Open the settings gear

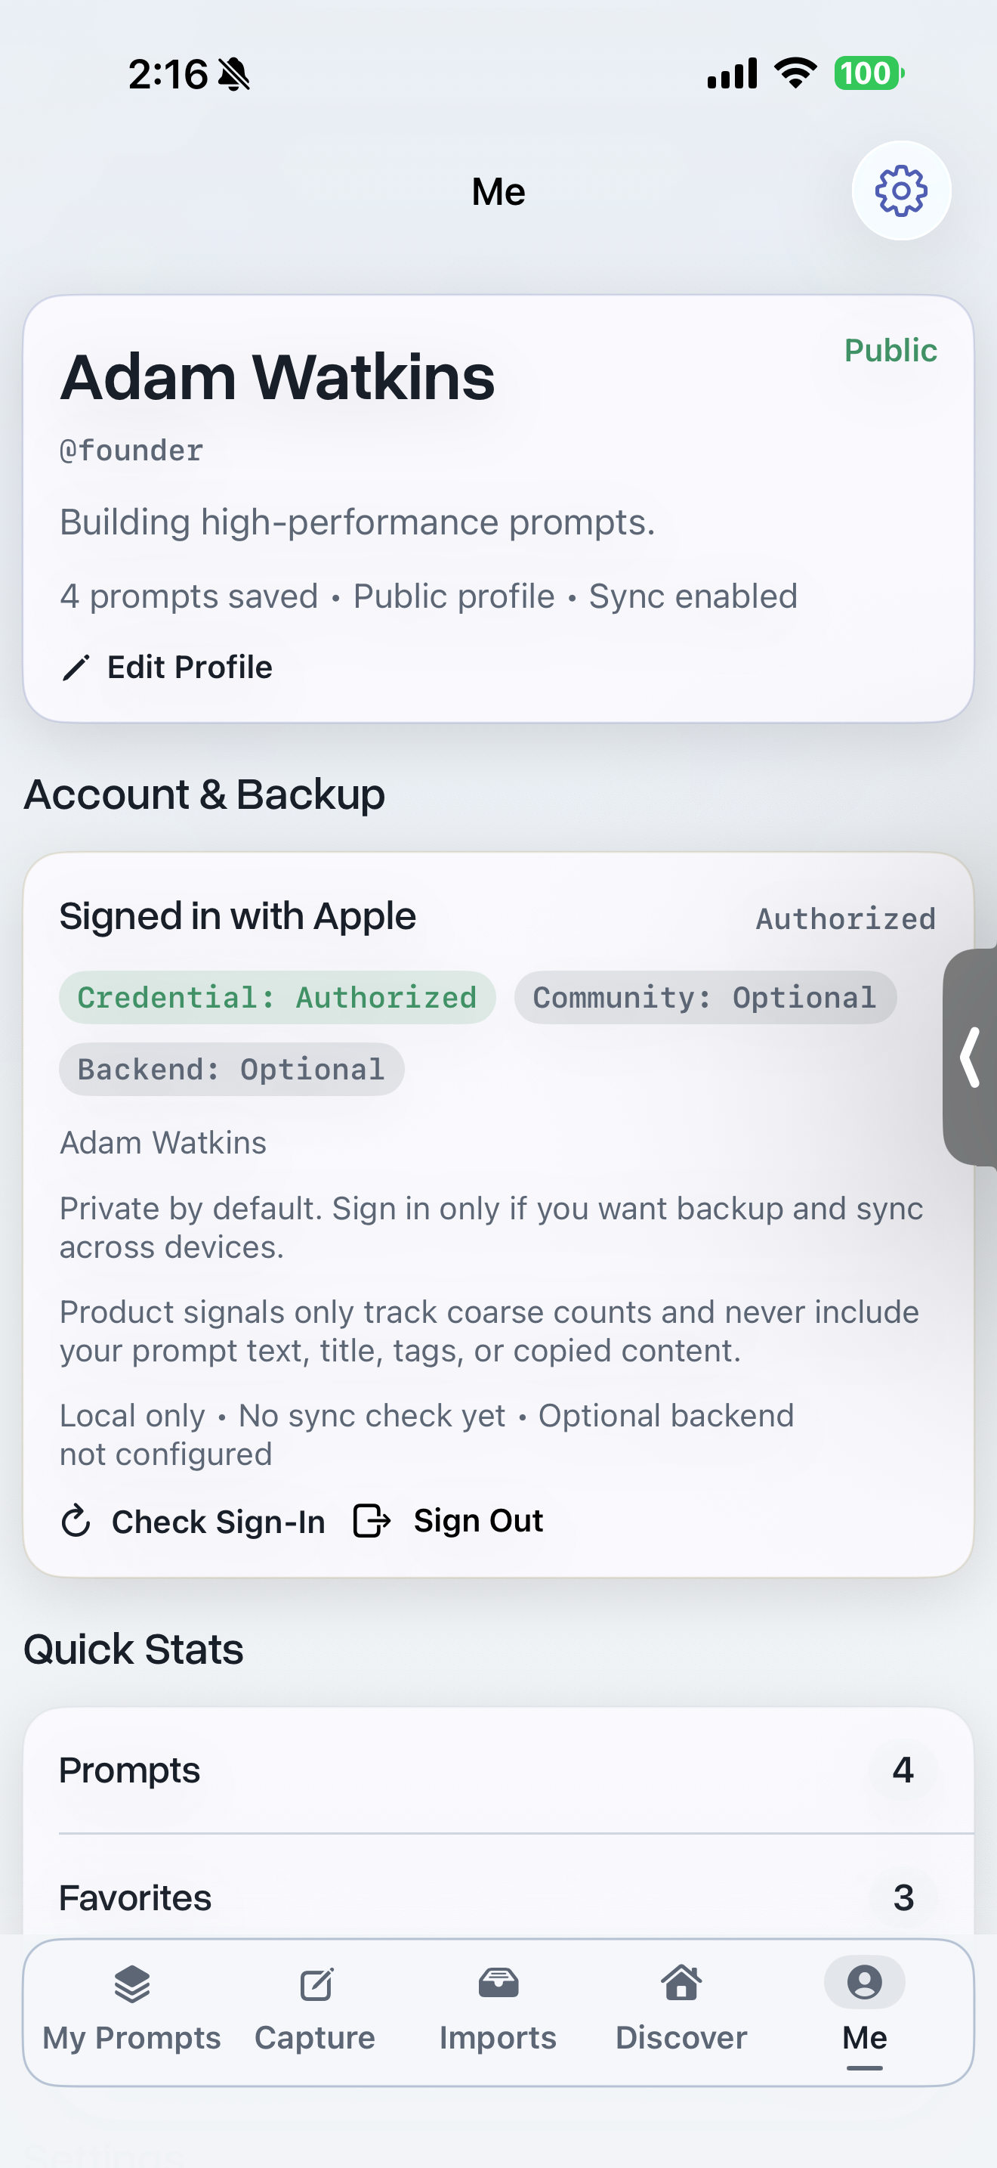[x=900, y=191]
